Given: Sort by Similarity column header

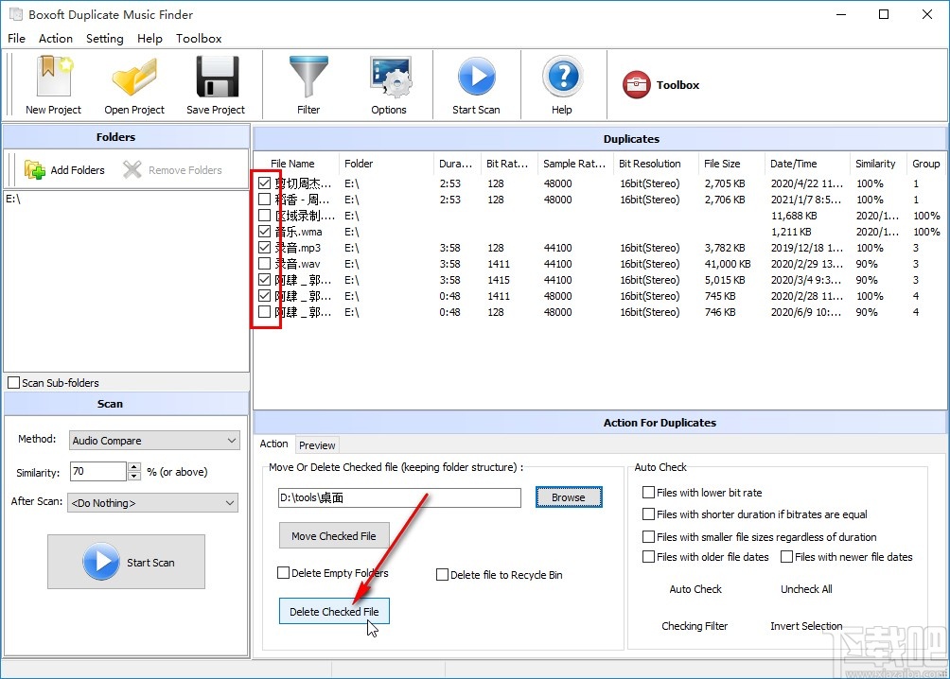Looking at the screenshot, I should coord(877,164).
